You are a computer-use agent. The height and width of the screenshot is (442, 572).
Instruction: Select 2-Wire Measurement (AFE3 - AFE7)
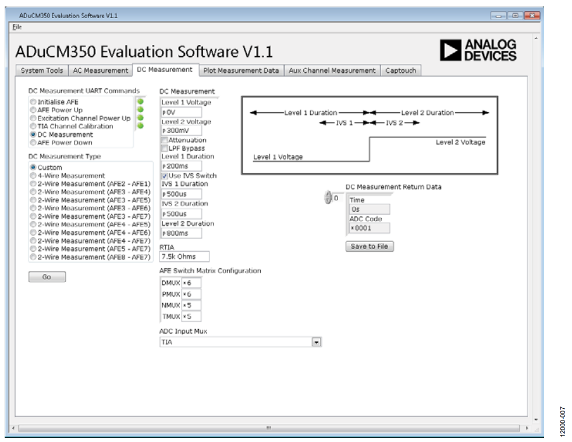(33, 216)
